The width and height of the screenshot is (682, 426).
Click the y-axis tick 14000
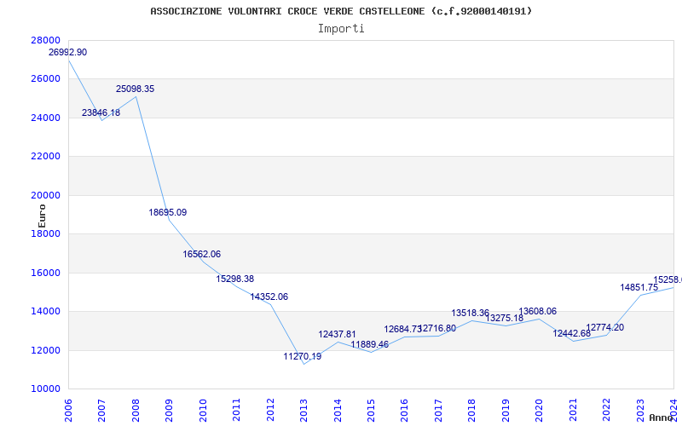click(46, 312)
